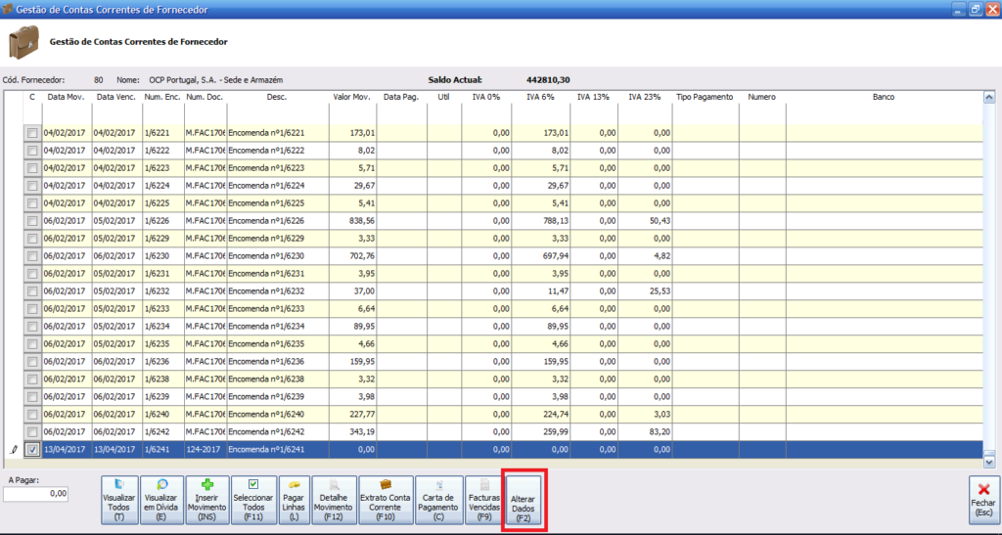Check the box for Encomenda 1/6226
The width and height of the screenshot is (1002, 535).
point(32,221)
